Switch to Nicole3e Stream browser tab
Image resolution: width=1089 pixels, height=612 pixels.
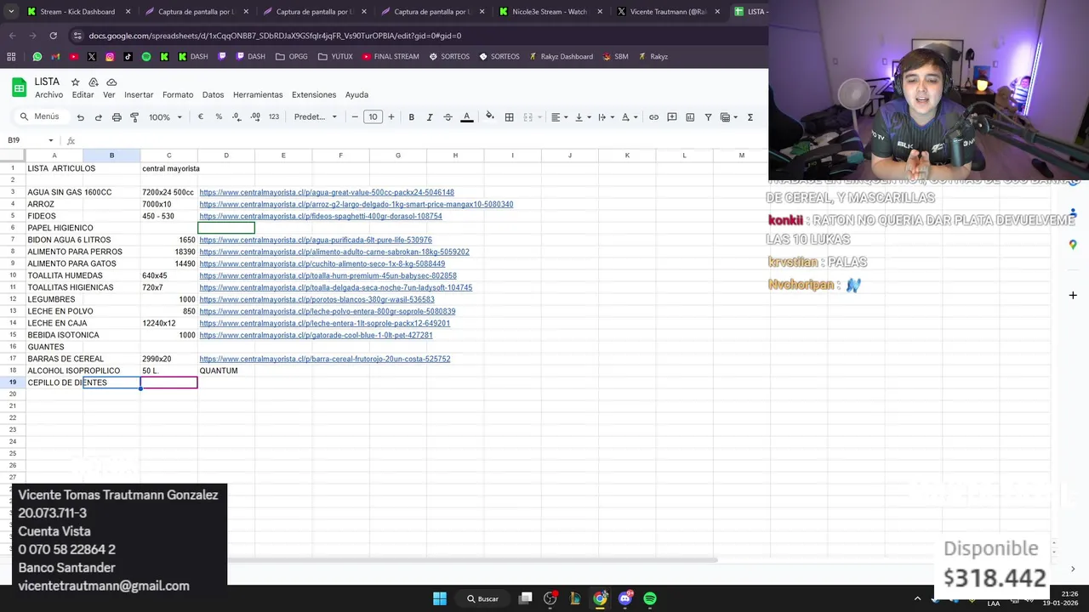(549, 12)
